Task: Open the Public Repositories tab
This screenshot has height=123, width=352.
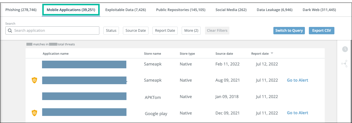Action: click(181, 10)
